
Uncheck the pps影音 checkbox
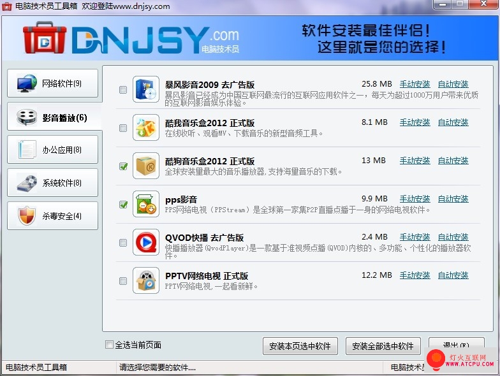point(123,205)
